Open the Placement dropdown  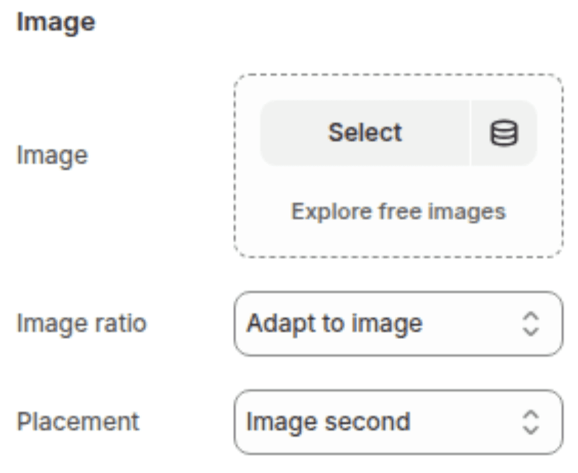point(398,422)
